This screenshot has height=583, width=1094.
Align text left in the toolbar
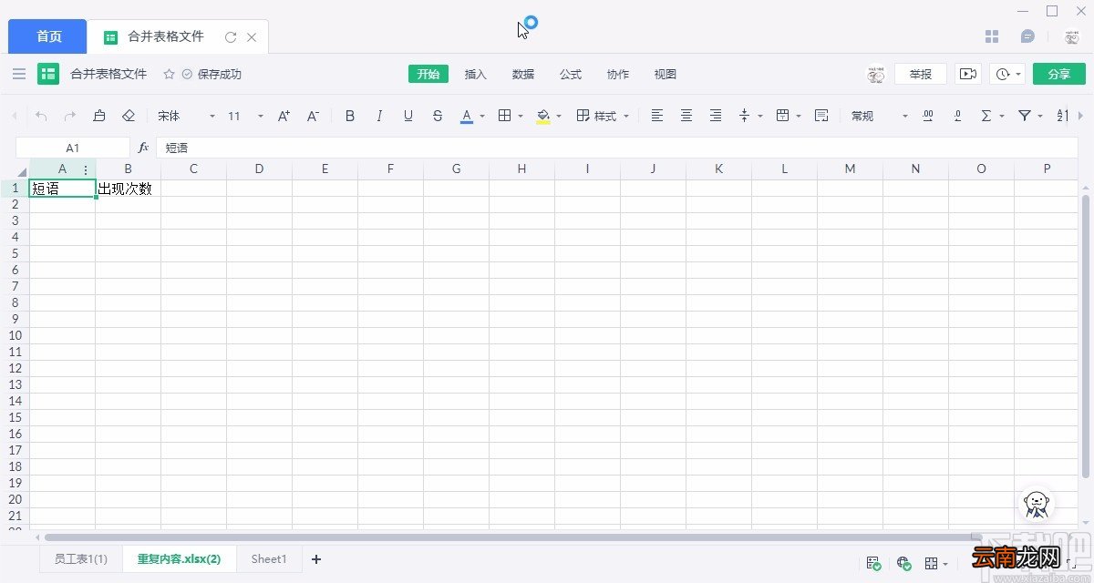click(657, 116)
